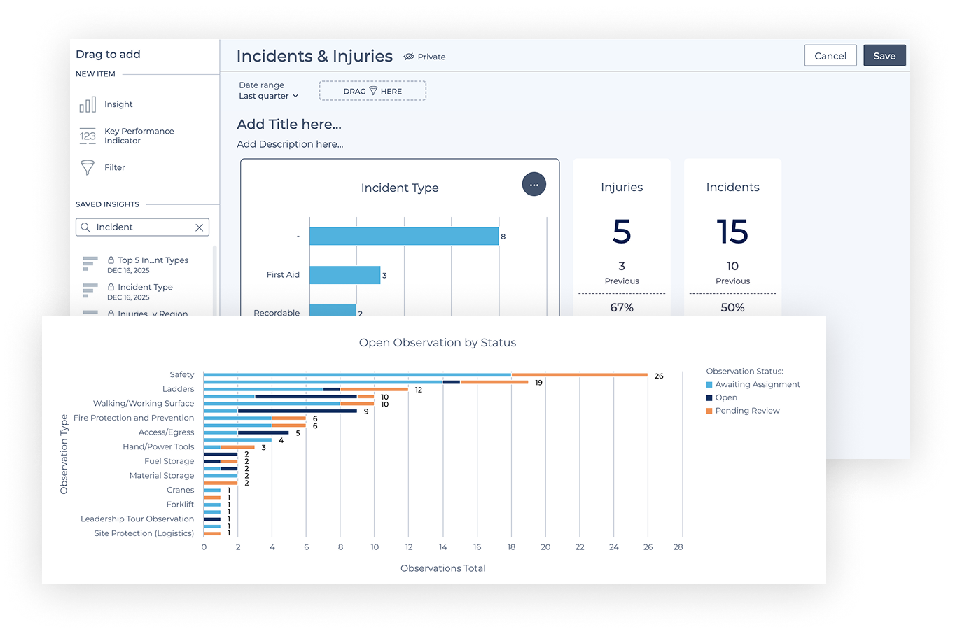This screenshot has height=634, width=955.
Task: Open the Incident Type chart options menu
Action: (x=534, y=184)
